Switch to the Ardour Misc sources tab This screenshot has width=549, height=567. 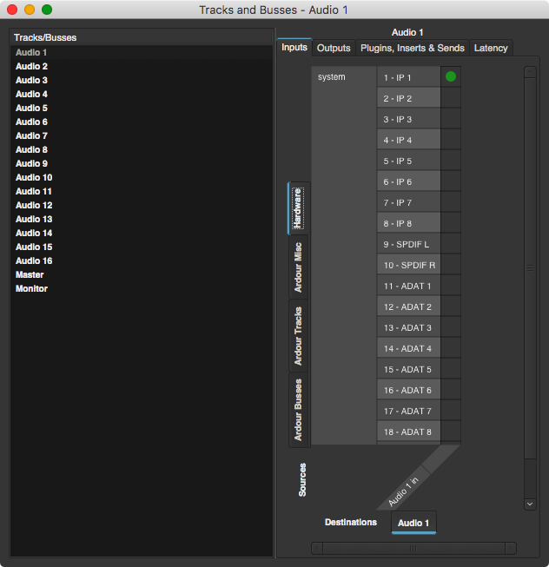(298, 266)
